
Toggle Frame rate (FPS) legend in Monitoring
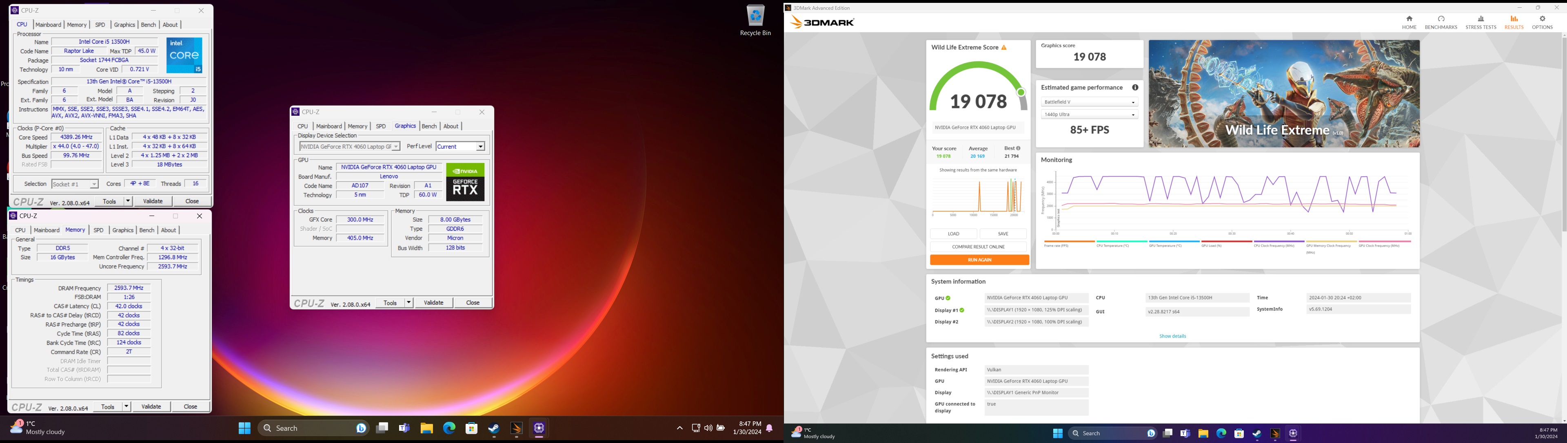[x=1069, y=244]
